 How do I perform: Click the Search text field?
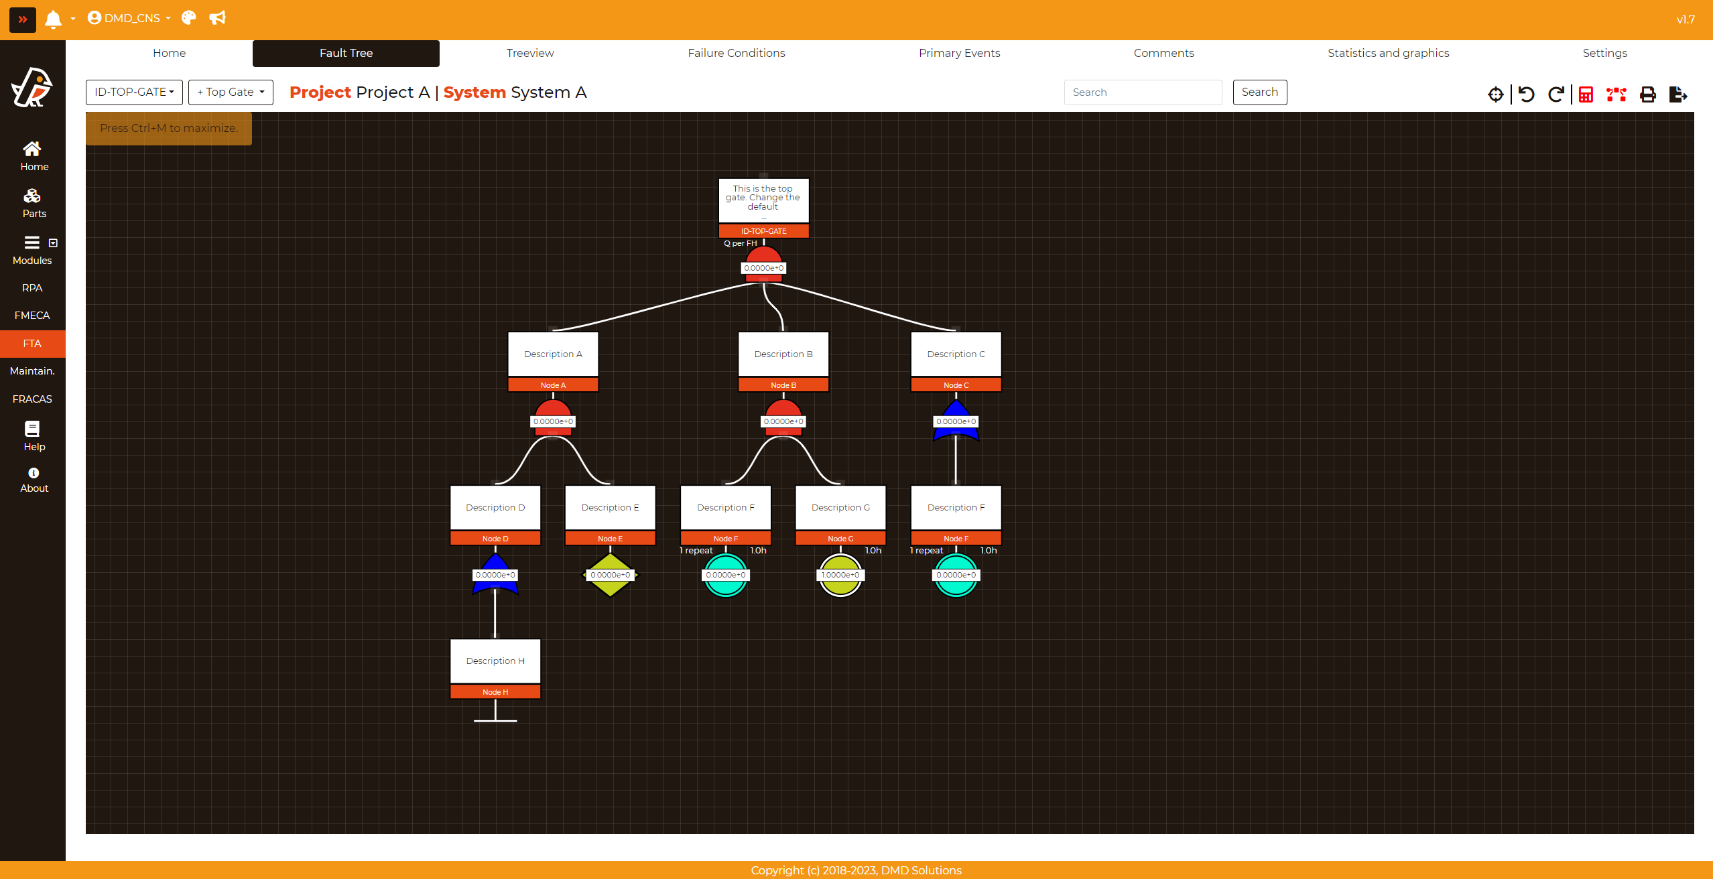pyautogui.click(x=1143, y=92)
